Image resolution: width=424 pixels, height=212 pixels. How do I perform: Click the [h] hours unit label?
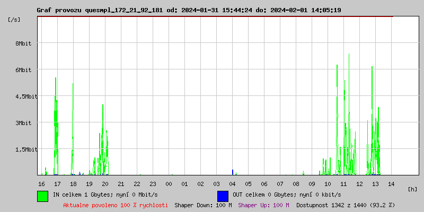[x=413, y=189]
